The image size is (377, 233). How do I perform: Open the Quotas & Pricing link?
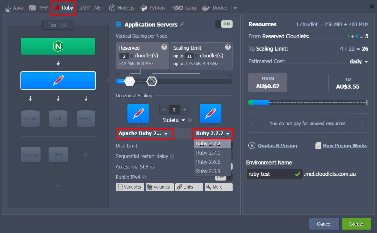[x=277, y=146]
